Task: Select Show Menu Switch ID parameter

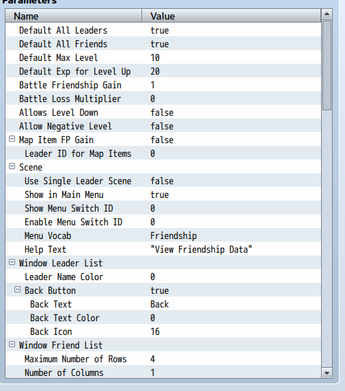Action: click(x=163, y=208)
